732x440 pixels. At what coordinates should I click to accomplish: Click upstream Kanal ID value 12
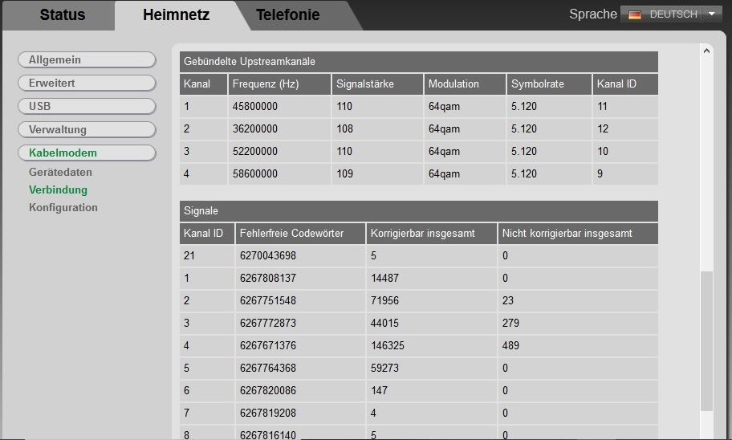tap(603, 129)
